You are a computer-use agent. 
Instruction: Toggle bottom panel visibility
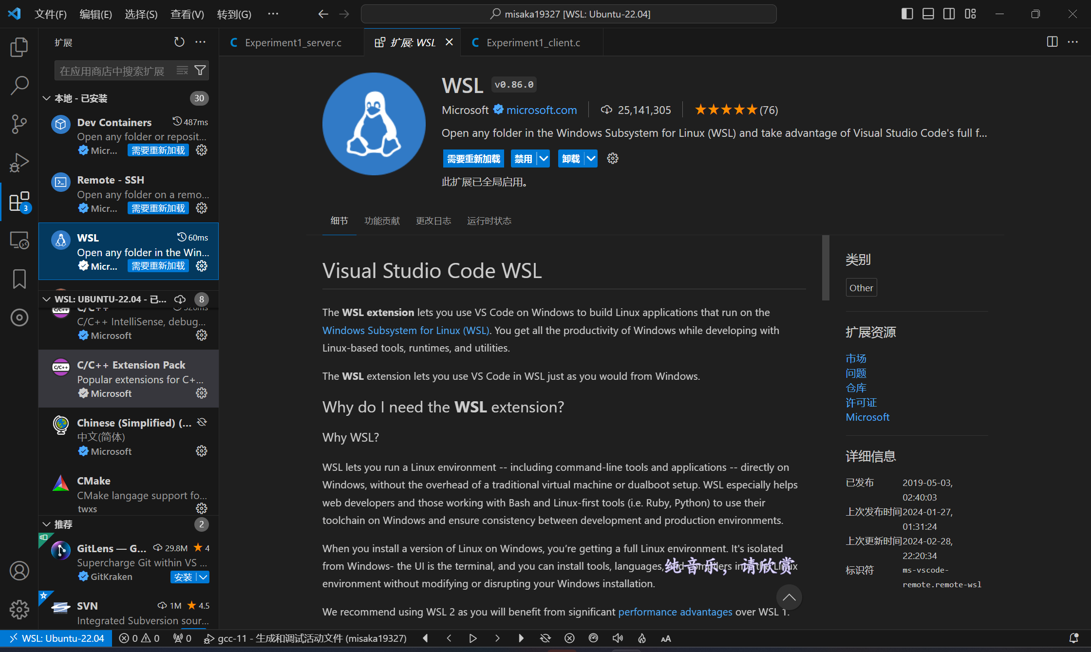928,14
